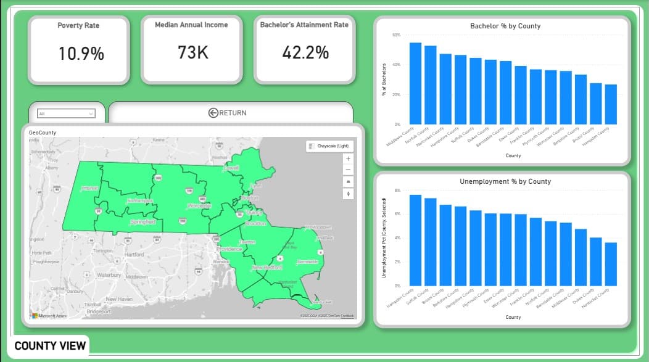Image resolution: width=649 pixels, height=362 pixels.
Task: Click the map tilt arrow icon
Action: click(x=348, y=193)
